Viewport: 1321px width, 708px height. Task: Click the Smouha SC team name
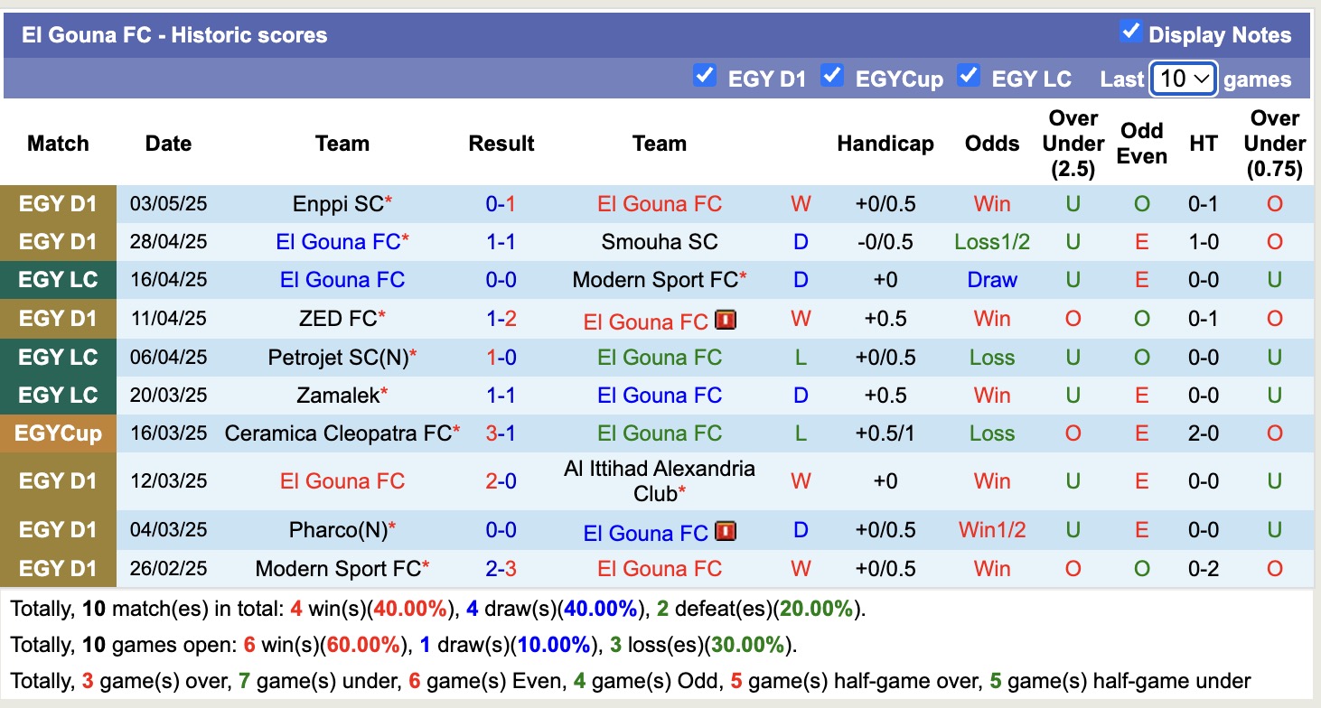point(660,242)
